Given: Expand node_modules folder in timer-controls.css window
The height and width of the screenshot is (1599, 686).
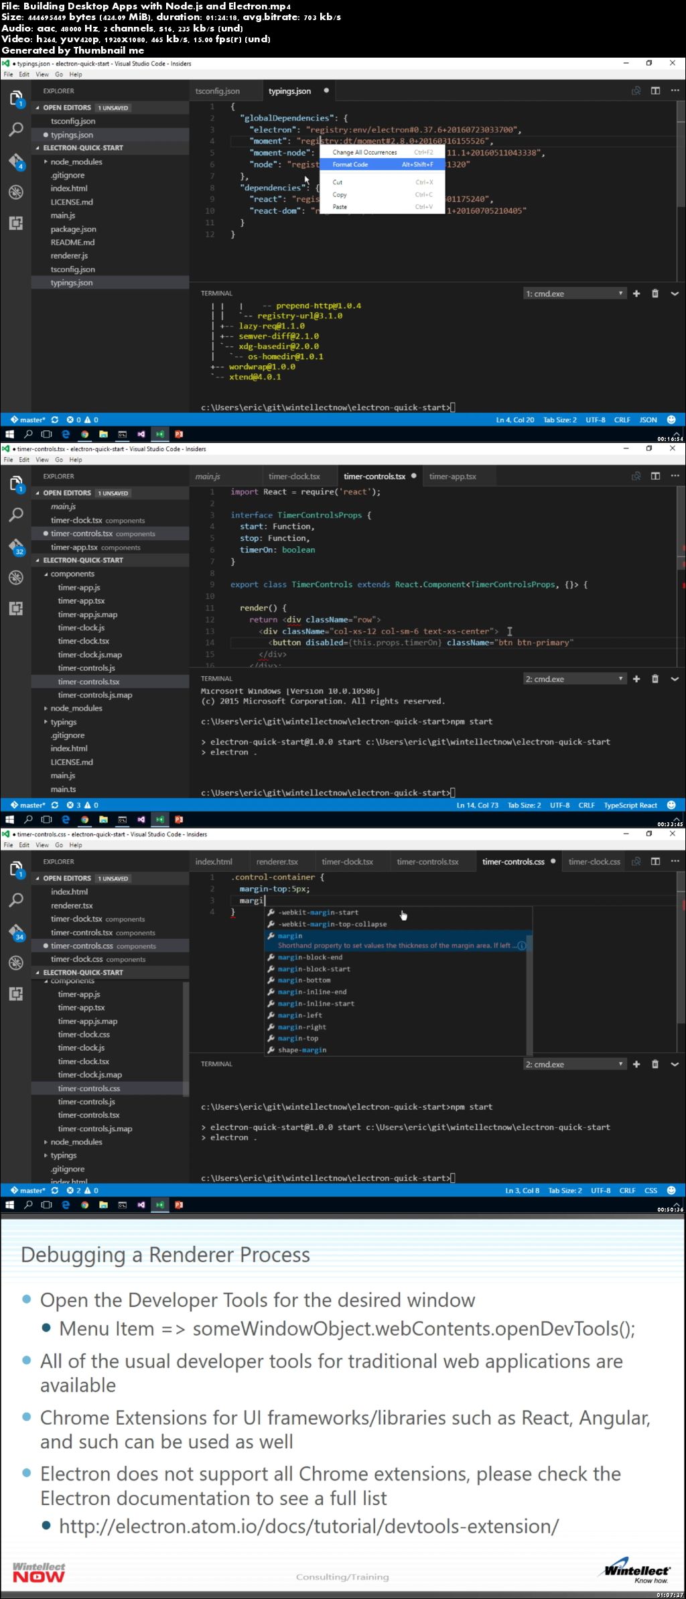Looking at the screenshot, I should [x=46, y=1143].
